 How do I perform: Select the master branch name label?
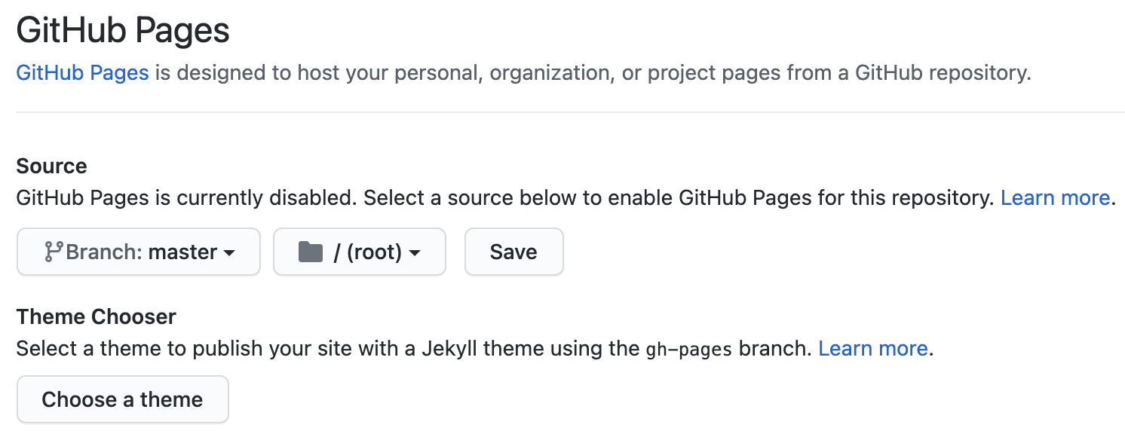[182, 252]
